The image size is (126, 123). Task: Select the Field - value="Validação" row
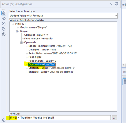[39, 38]
